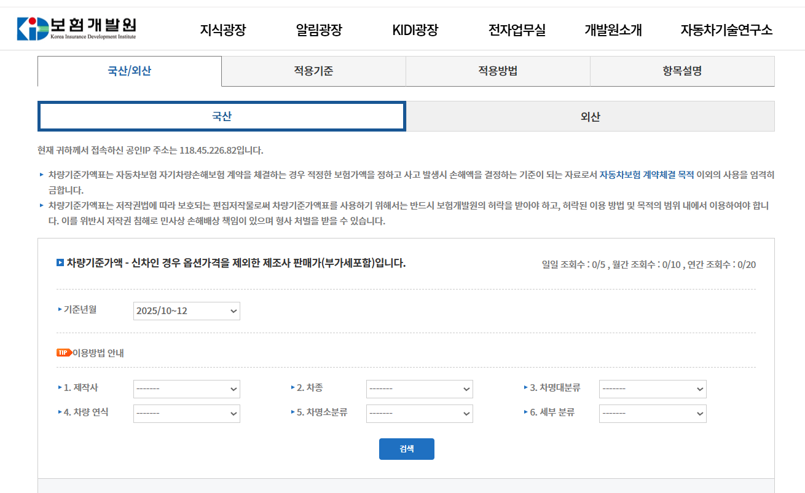
Task: Open the 3. 차명대분류 dropdown
Action: tap(653, 389)
